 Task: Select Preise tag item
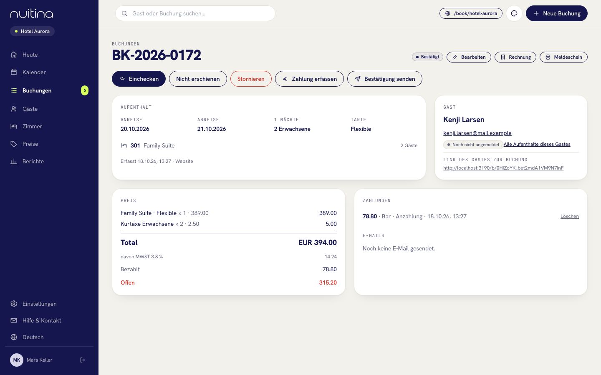(49, 144)
